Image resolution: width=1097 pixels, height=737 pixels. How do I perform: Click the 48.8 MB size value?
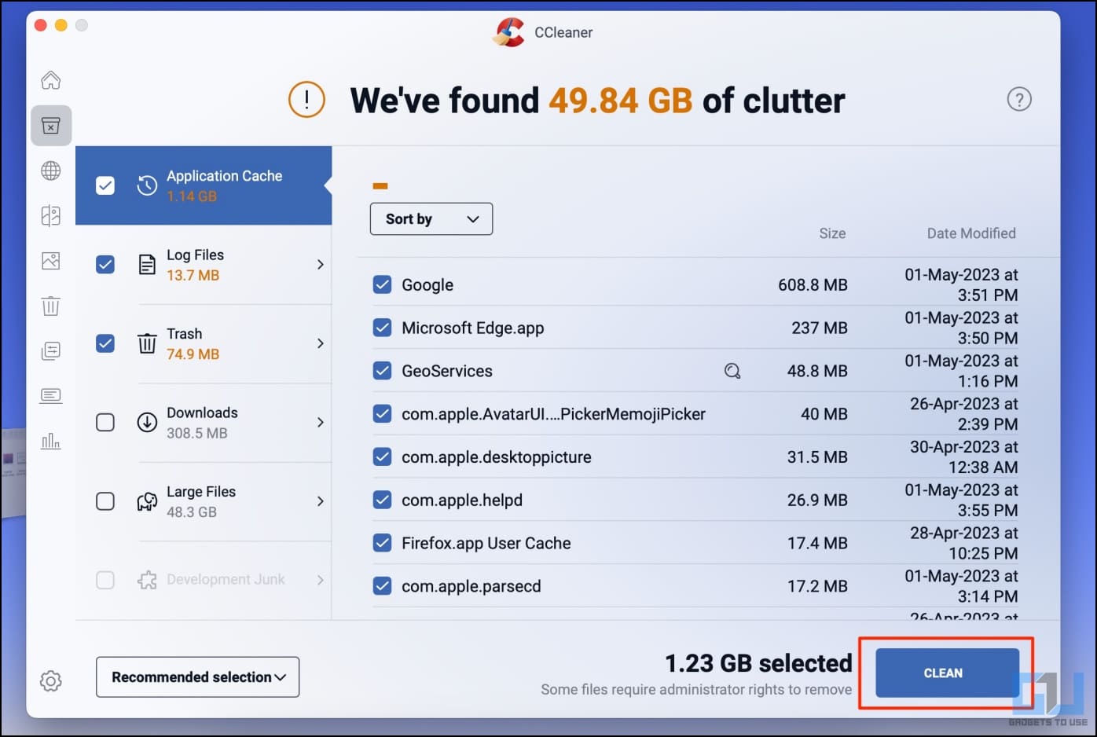[817, 371]
